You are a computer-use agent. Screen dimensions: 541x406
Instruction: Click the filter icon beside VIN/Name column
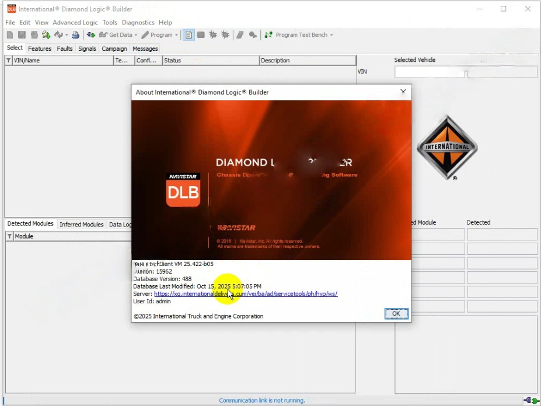coord(9,61)
